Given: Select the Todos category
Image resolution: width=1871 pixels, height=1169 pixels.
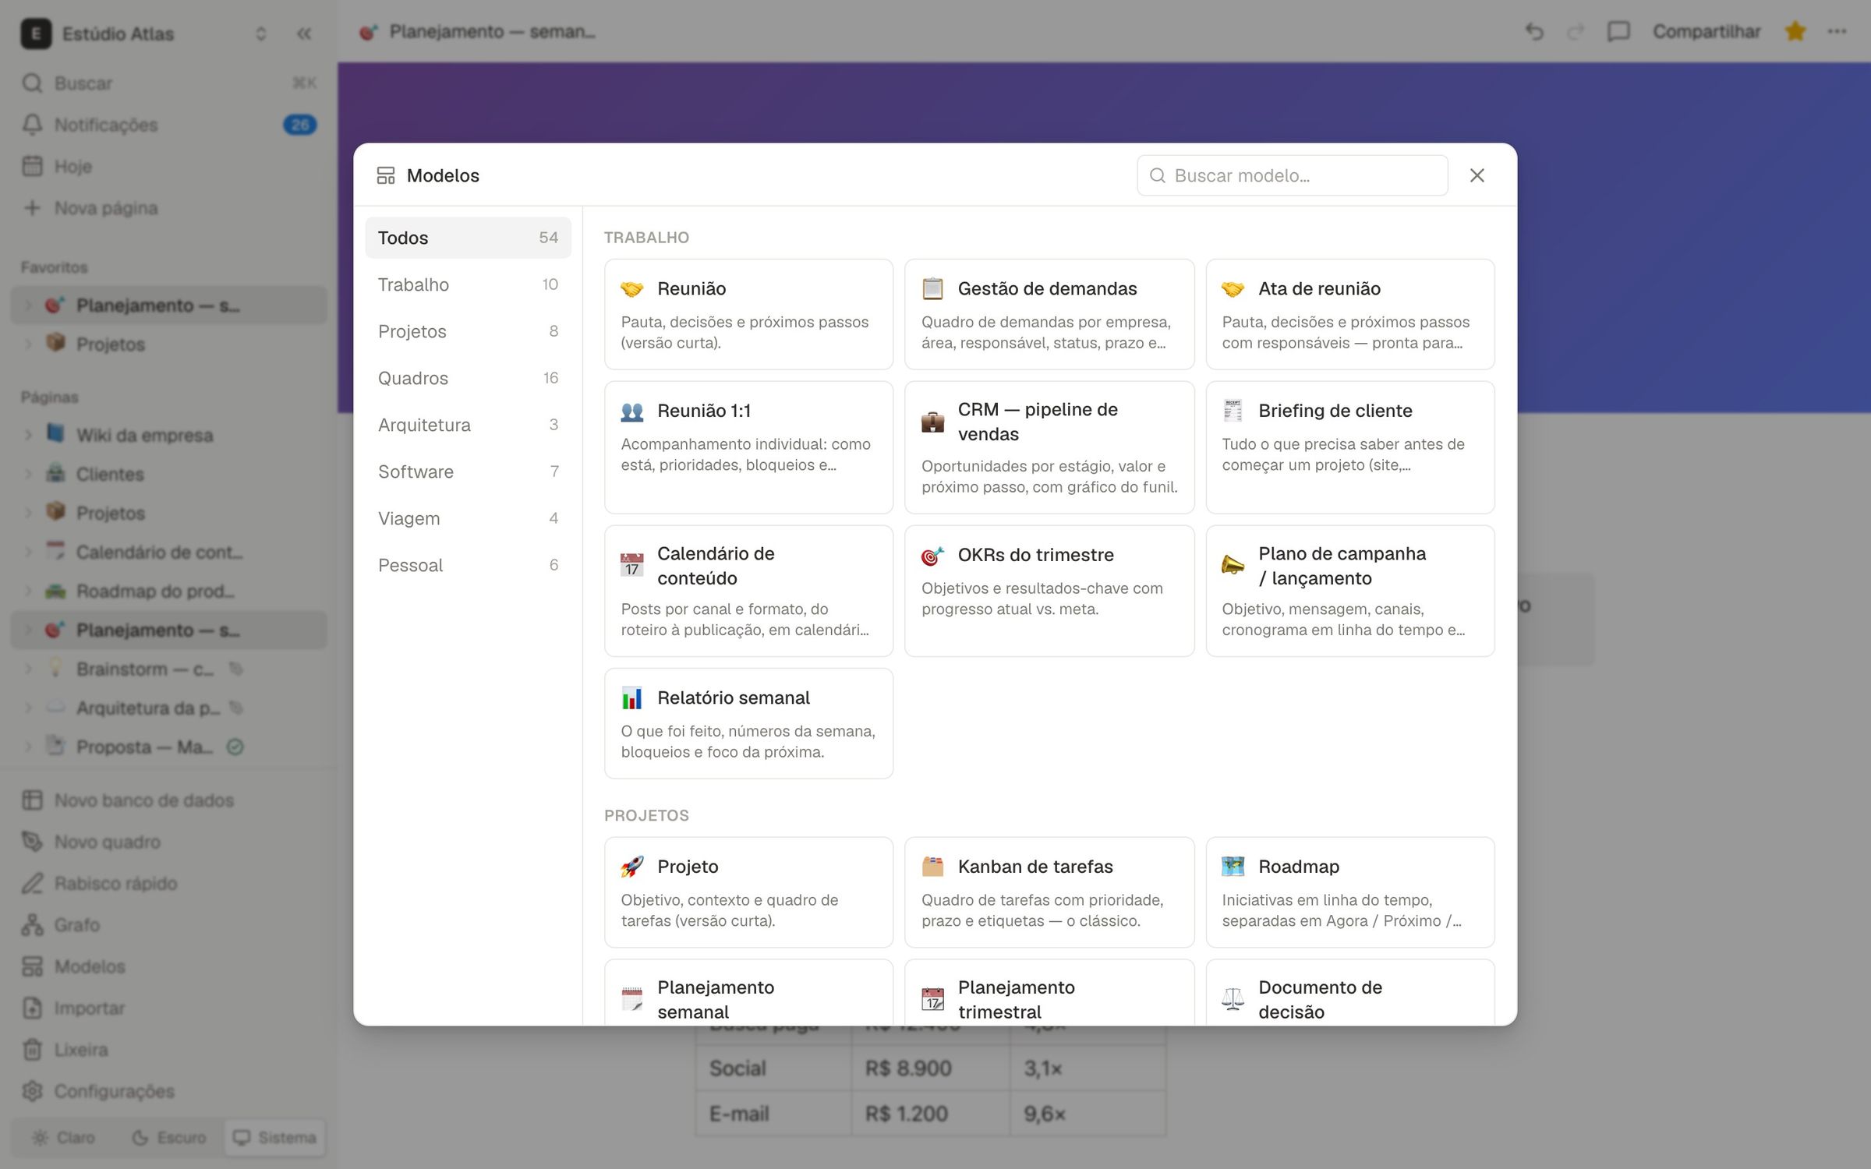Looking at the screenshot, I should [468, 238].
